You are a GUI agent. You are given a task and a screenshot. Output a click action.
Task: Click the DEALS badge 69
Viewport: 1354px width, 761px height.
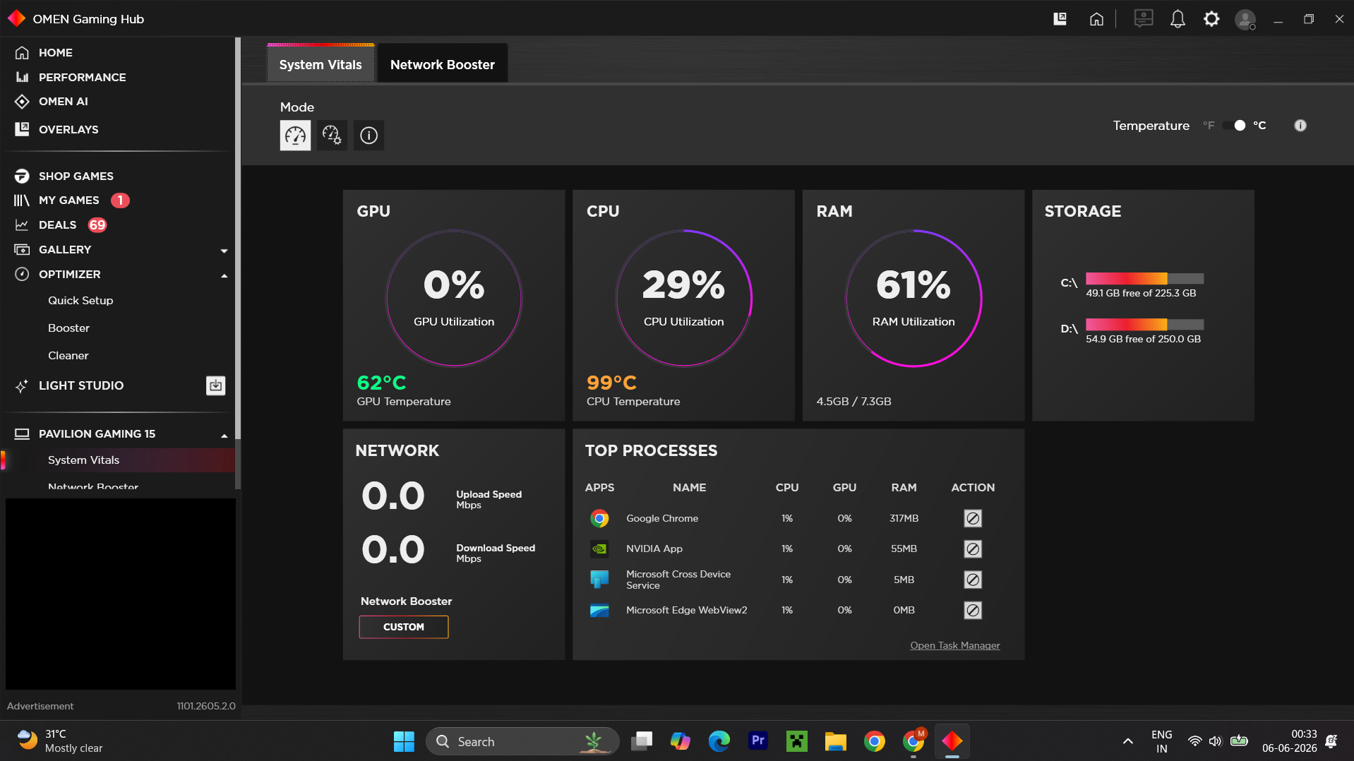pos(97,225)
